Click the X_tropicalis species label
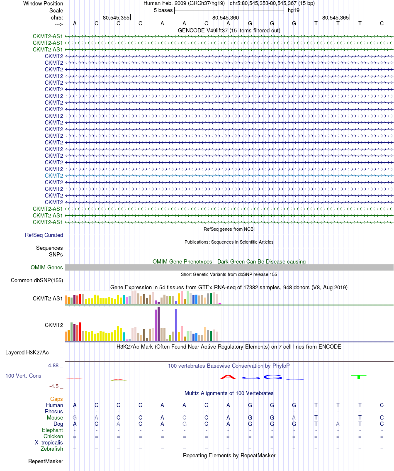The height and width of the screenshot is (471, 394). pos(49,443)
